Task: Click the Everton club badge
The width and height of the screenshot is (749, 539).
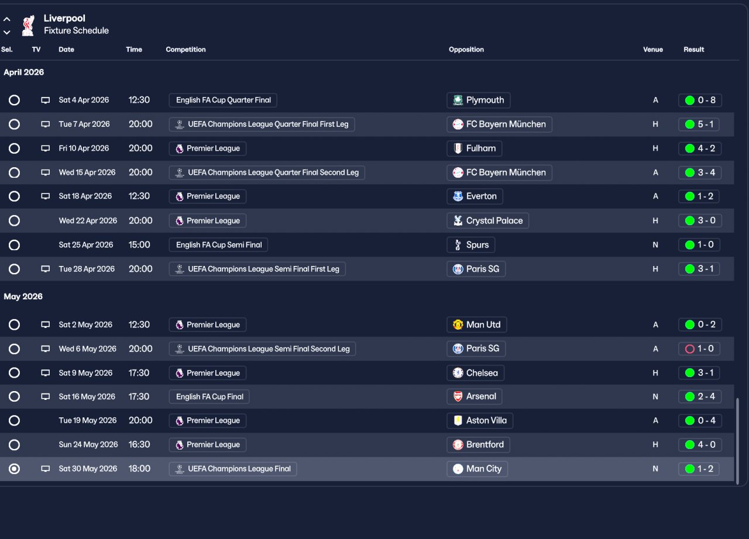Action: 458,196
